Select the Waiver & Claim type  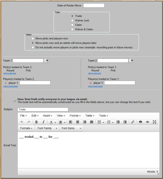[72, 29]
